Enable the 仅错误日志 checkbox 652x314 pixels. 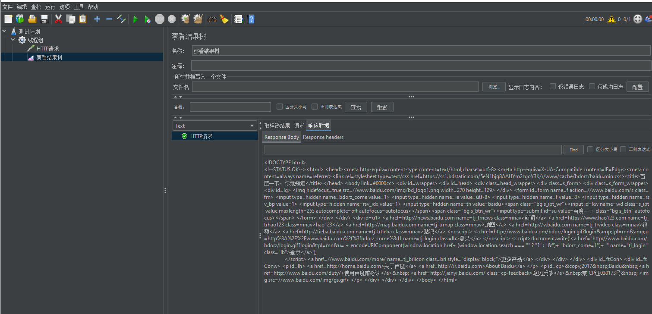coord(553,86)
